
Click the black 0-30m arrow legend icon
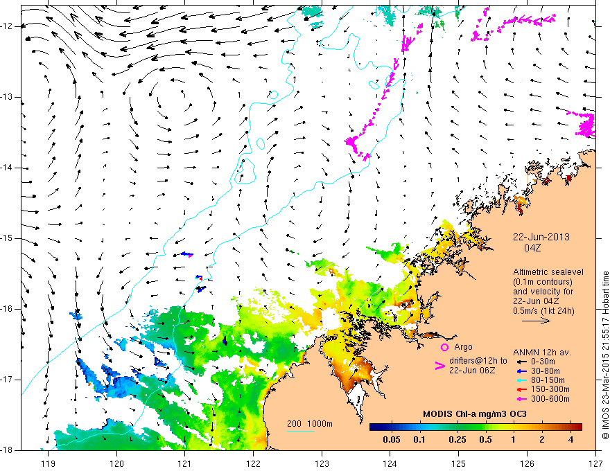point(522,362)
